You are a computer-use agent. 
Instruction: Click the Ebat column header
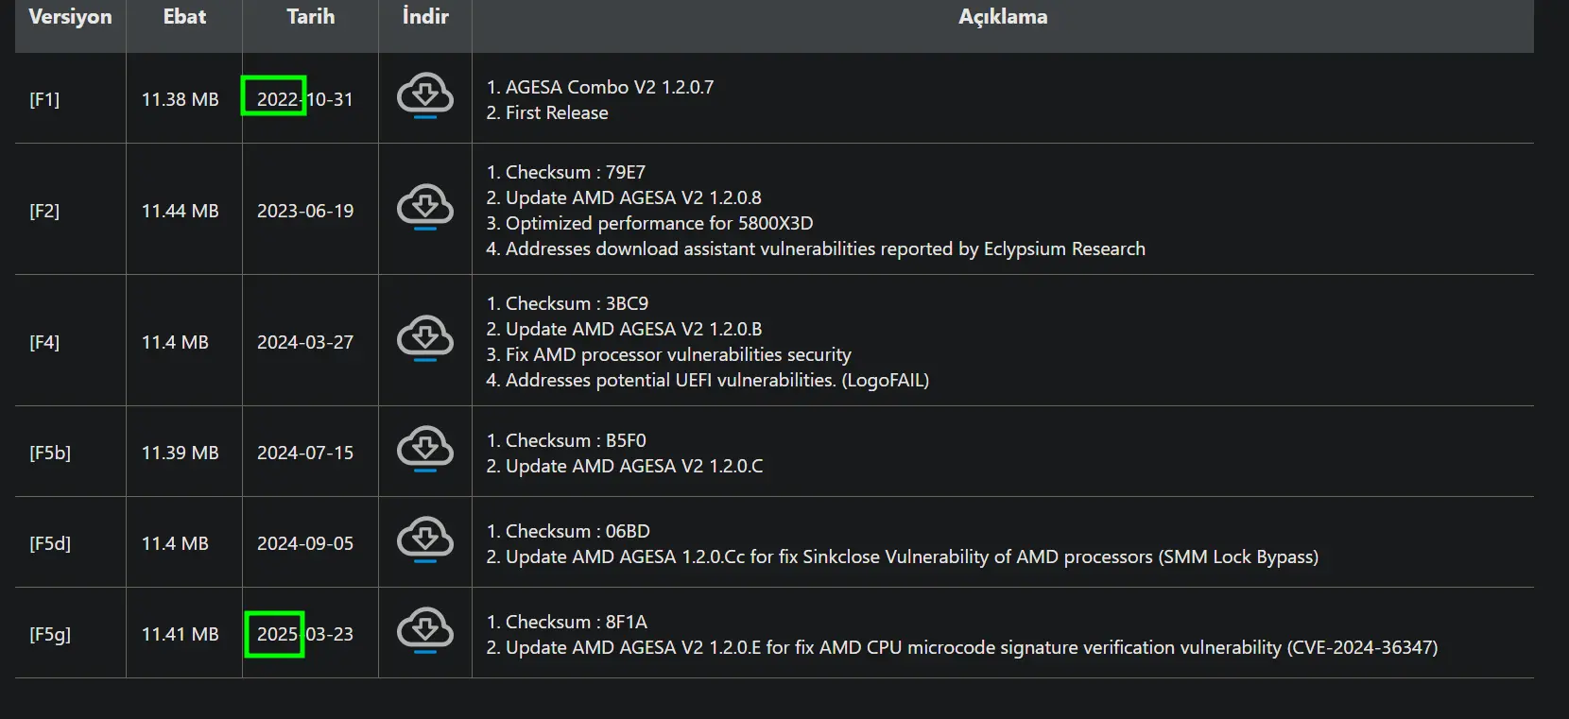tap(184, 17)
